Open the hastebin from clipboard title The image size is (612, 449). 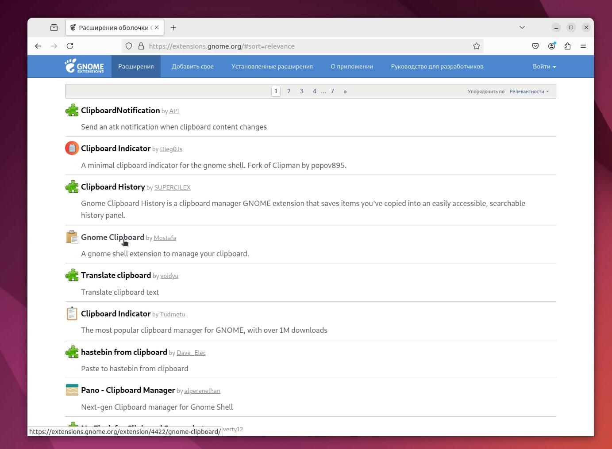(124, 352)
